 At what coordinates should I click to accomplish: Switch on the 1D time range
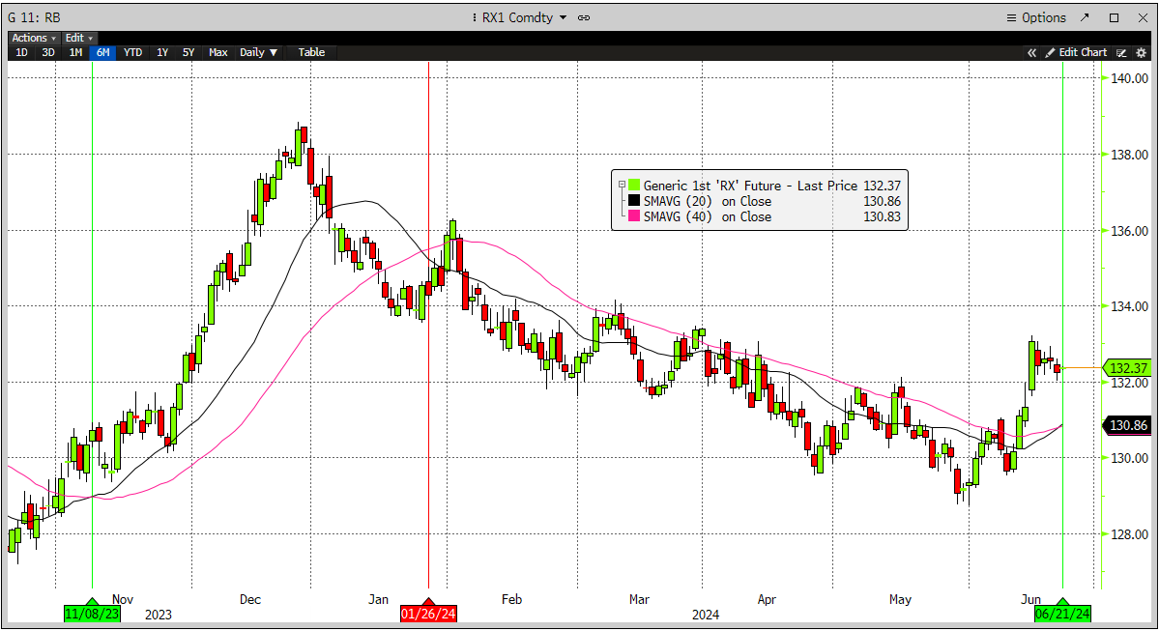pyautogui.click(x=21, y=52)
